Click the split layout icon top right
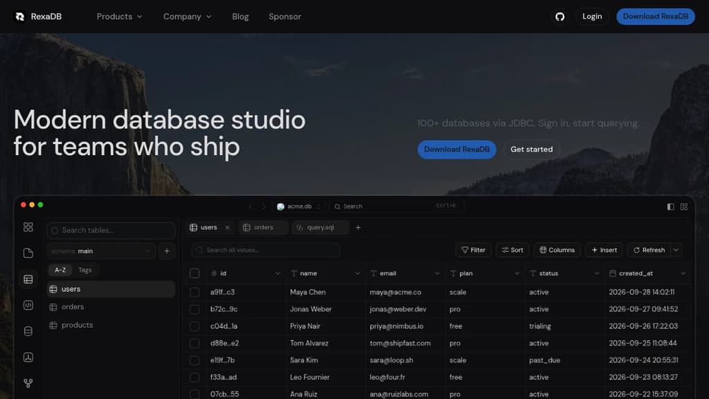Screen dimensions: 709x399 coord(684,206)
